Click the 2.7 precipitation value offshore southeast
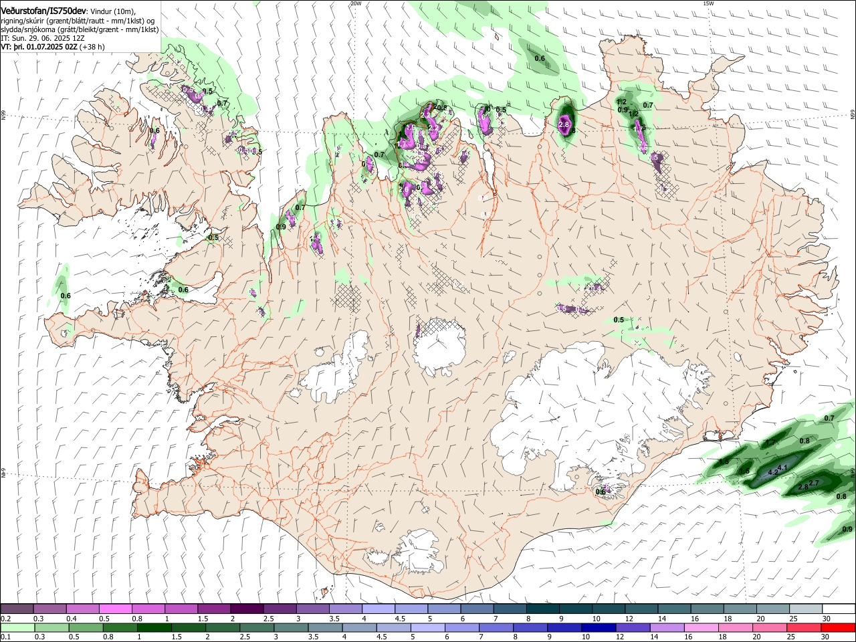 pos(814,483)
